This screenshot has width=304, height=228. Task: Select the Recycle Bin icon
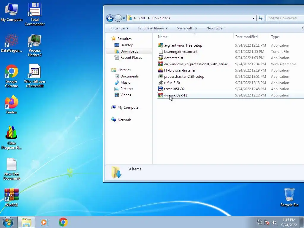coord(289,197)
